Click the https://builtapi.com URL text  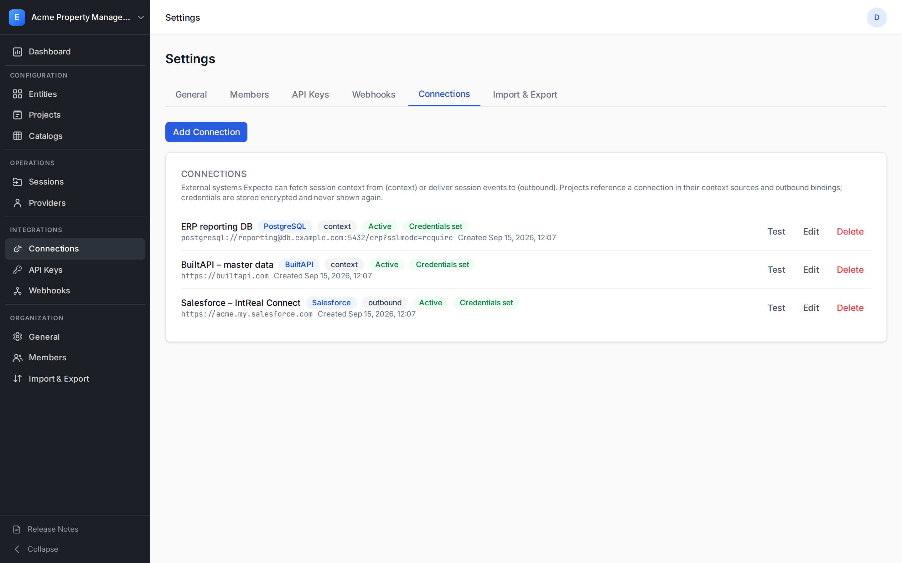point(225,276)
